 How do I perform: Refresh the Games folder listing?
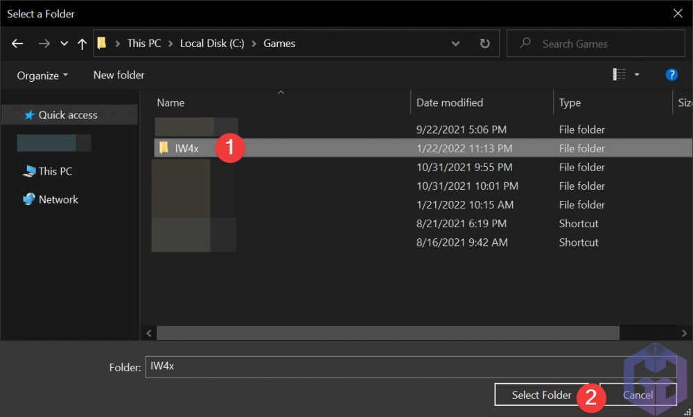click(484, 44)
